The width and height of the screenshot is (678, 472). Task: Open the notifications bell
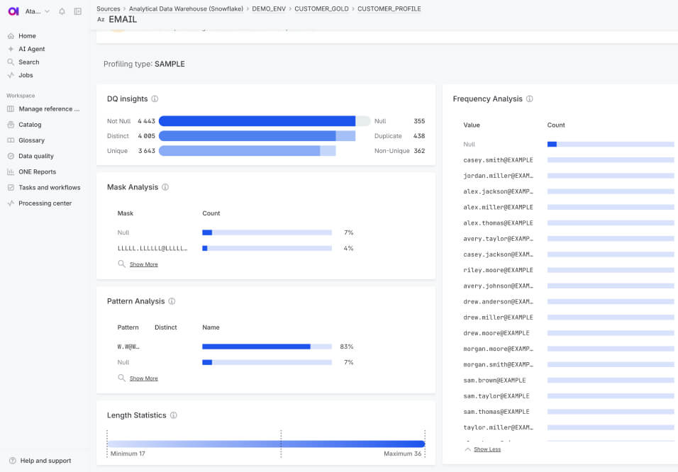point(62,11)
